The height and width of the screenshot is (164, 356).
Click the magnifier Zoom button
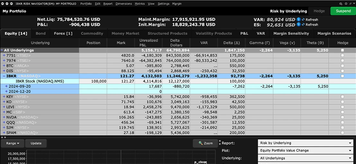click(205, 143)
